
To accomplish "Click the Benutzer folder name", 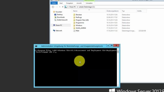I will pyautogui.click(x=79, y=15).
